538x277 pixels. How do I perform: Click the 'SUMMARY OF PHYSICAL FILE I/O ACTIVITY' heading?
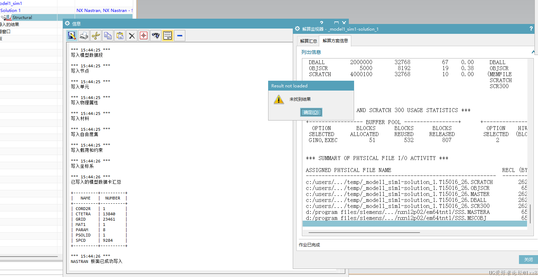(x=377, y=158)
